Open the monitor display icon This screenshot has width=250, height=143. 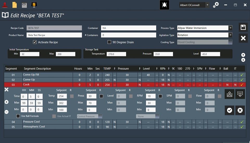pos(34,5)
